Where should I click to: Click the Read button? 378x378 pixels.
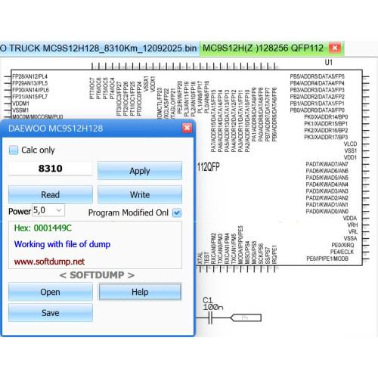click(51, 194)
